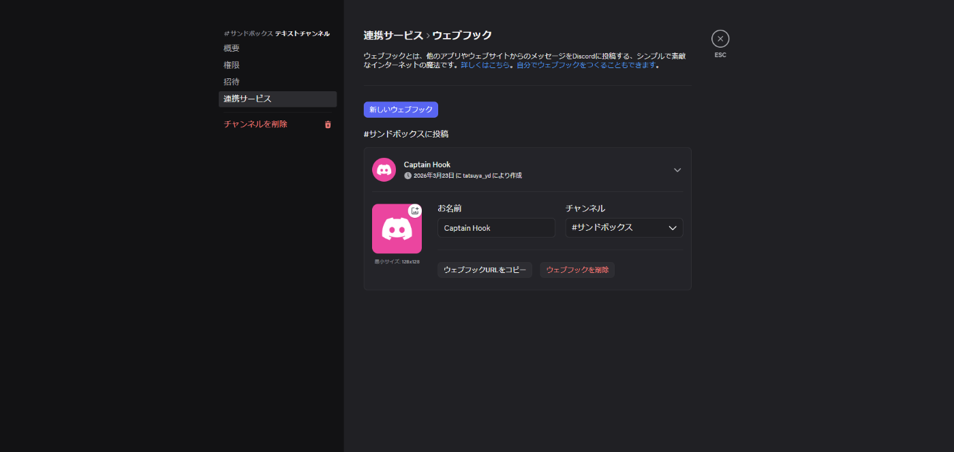
Task: Click ウェブフックURLをコピー button
Action: pos(484,270)
